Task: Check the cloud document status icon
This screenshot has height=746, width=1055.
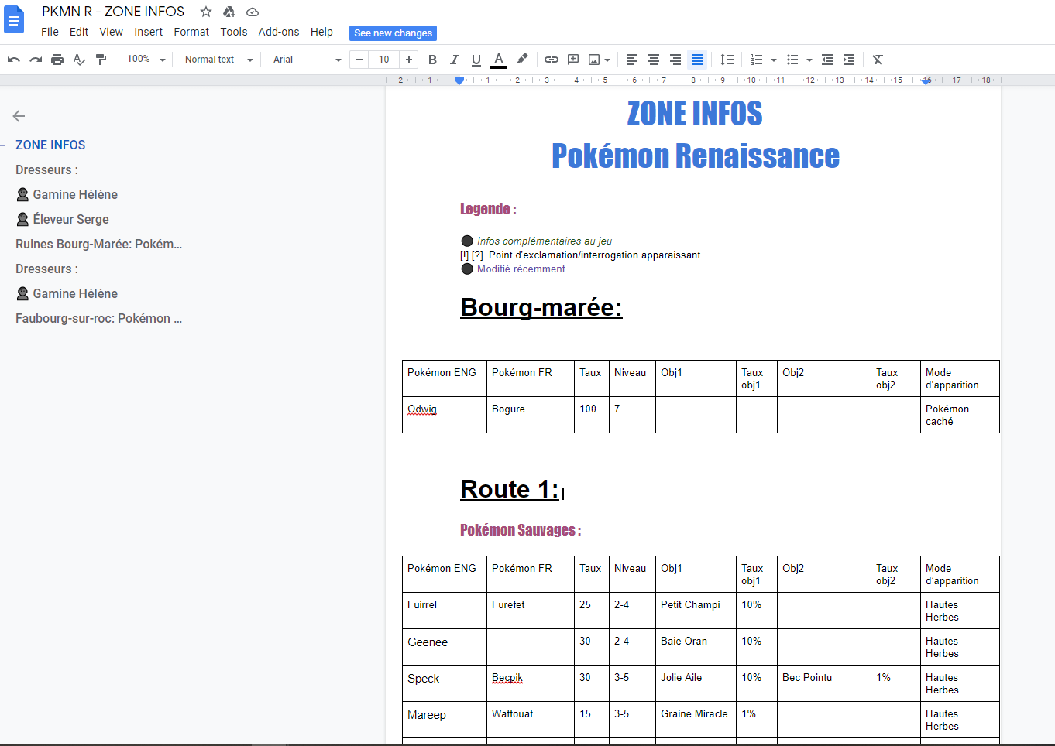Action: 253,12
